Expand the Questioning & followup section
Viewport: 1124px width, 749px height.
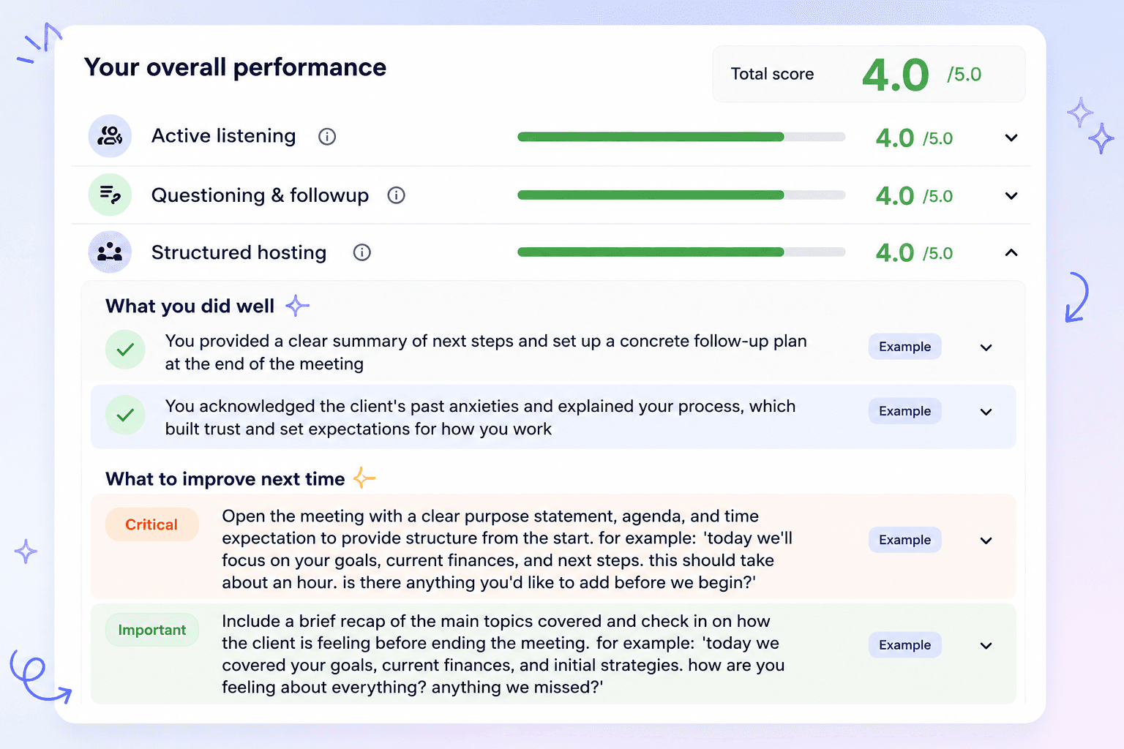pos(1011,195)
